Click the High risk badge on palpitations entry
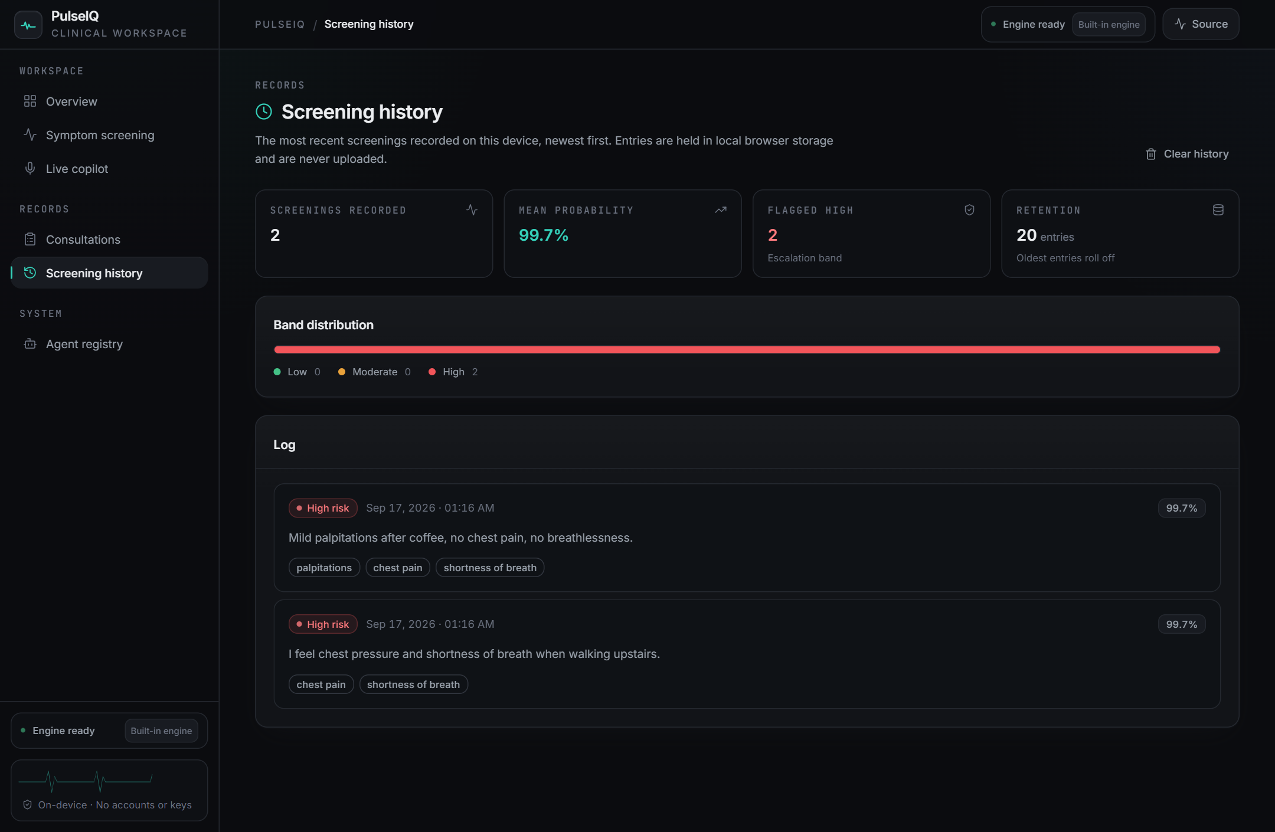 pyautogui.click(x=323, y=508)
